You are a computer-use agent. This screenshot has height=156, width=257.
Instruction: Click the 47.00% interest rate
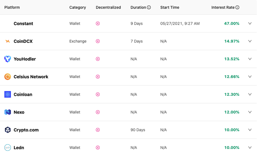232,23
